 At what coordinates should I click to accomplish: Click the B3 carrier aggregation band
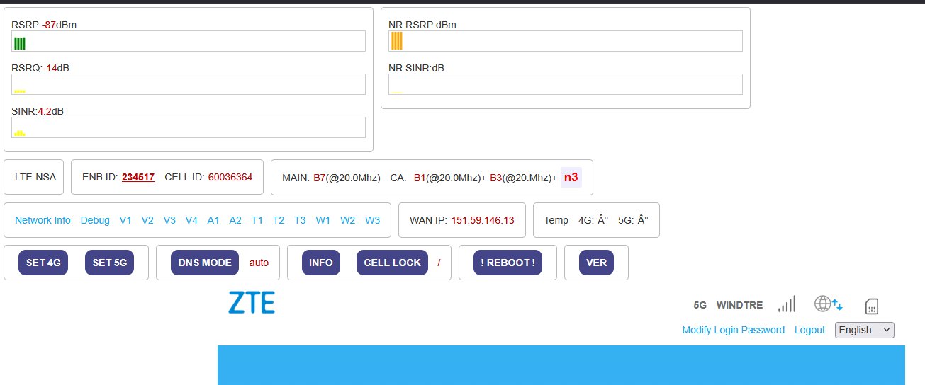(x=496, y=177)
